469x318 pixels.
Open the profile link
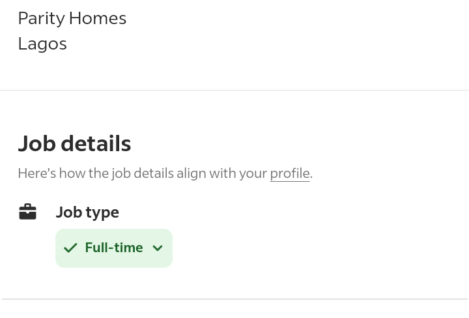[x=289, y=173]
